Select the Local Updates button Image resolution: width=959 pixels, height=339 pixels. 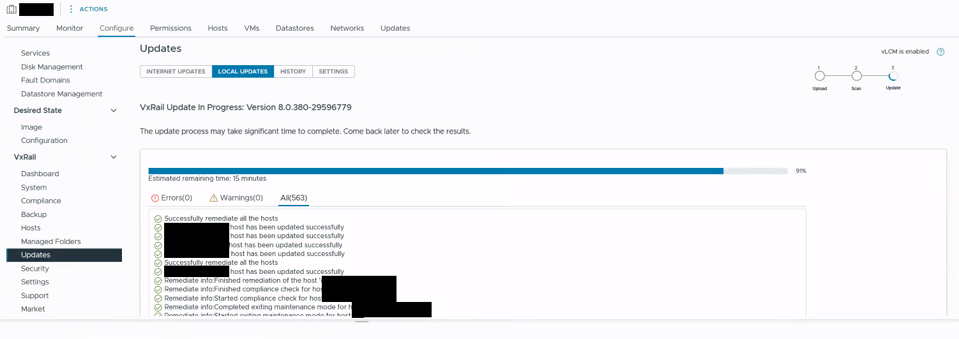[243, 72]
